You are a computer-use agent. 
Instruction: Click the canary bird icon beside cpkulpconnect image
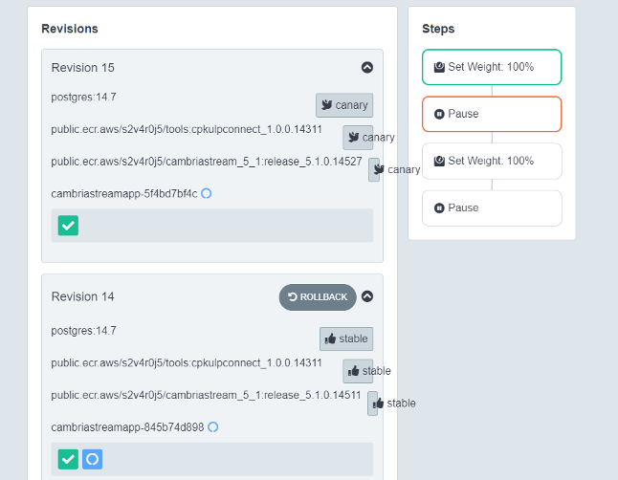354,137
